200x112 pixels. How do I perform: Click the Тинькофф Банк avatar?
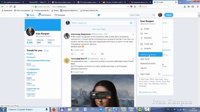pos(67,60)
